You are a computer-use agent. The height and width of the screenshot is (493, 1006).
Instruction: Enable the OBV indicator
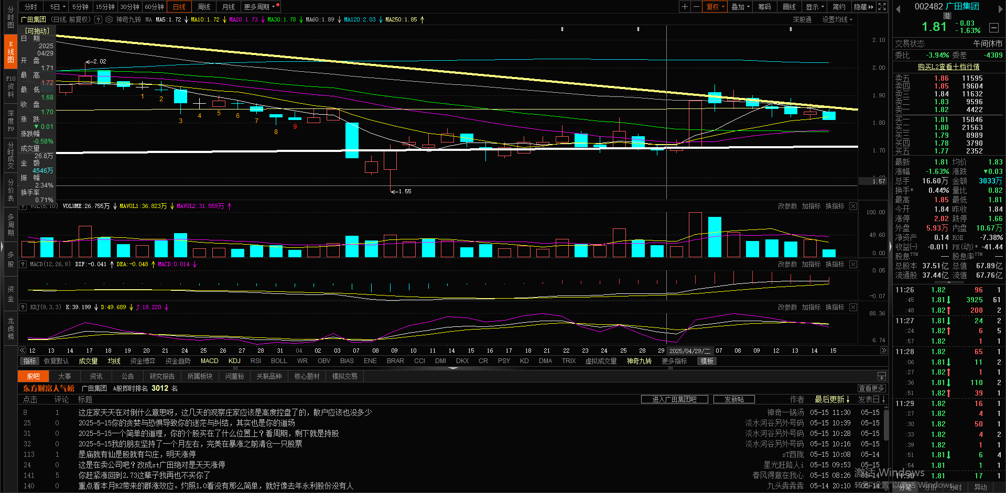(x=324, y=361)
